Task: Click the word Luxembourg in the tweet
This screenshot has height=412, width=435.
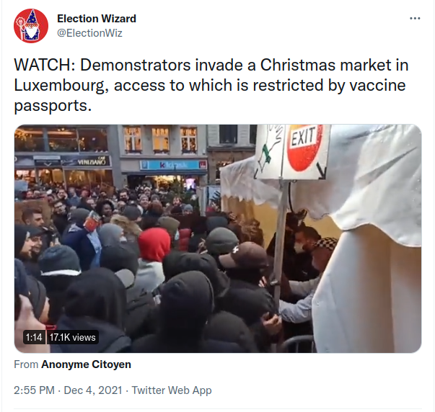Action: [x=59, y=85]
